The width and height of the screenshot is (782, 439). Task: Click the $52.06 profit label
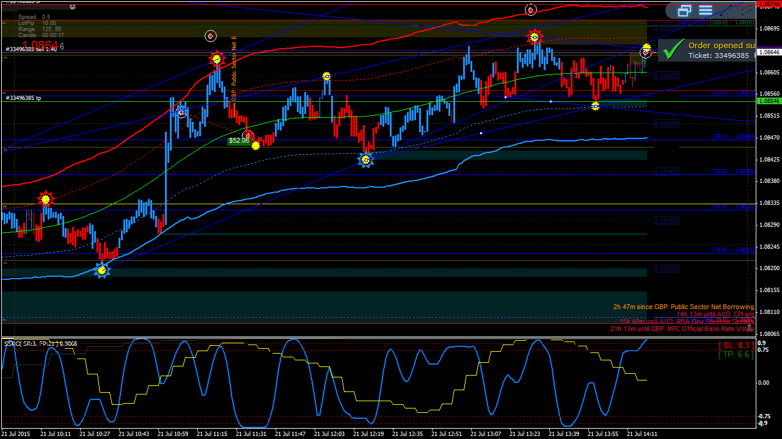(x=239, y=141)
